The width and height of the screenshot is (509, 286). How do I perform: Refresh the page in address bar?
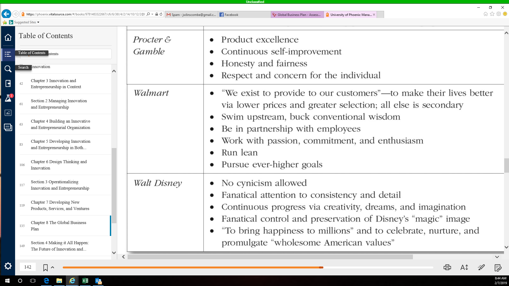click(x=161, y=14)
